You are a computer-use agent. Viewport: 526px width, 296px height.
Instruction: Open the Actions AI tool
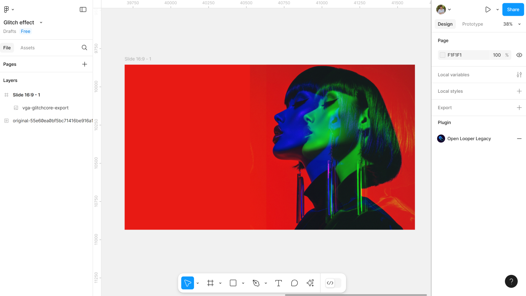point(310,283)
